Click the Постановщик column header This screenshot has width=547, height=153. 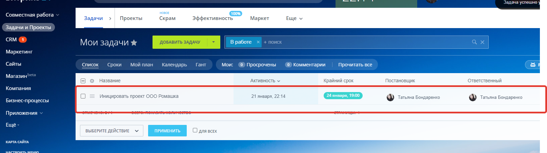pos(400,81)
